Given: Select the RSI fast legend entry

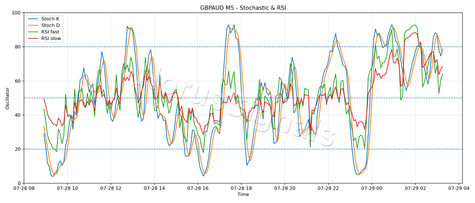Looking at the screenshot, I should pos(44,32).
